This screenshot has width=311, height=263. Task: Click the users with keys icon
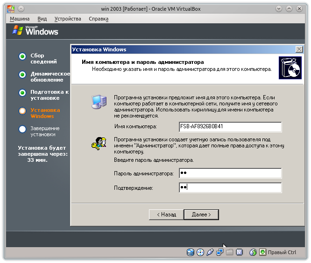[99, 144]
